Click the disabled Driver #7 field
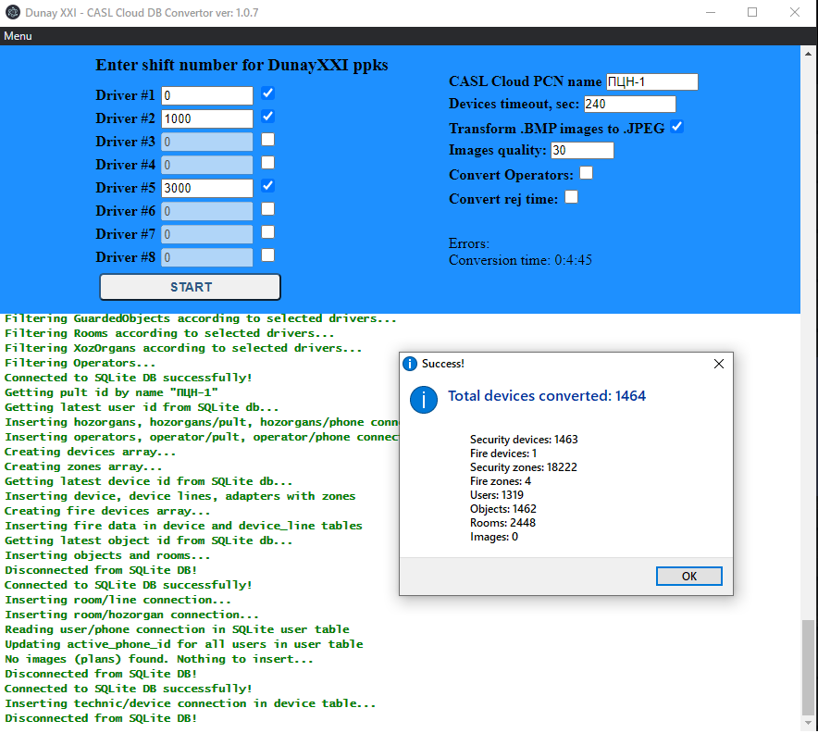 pos(207,234)
